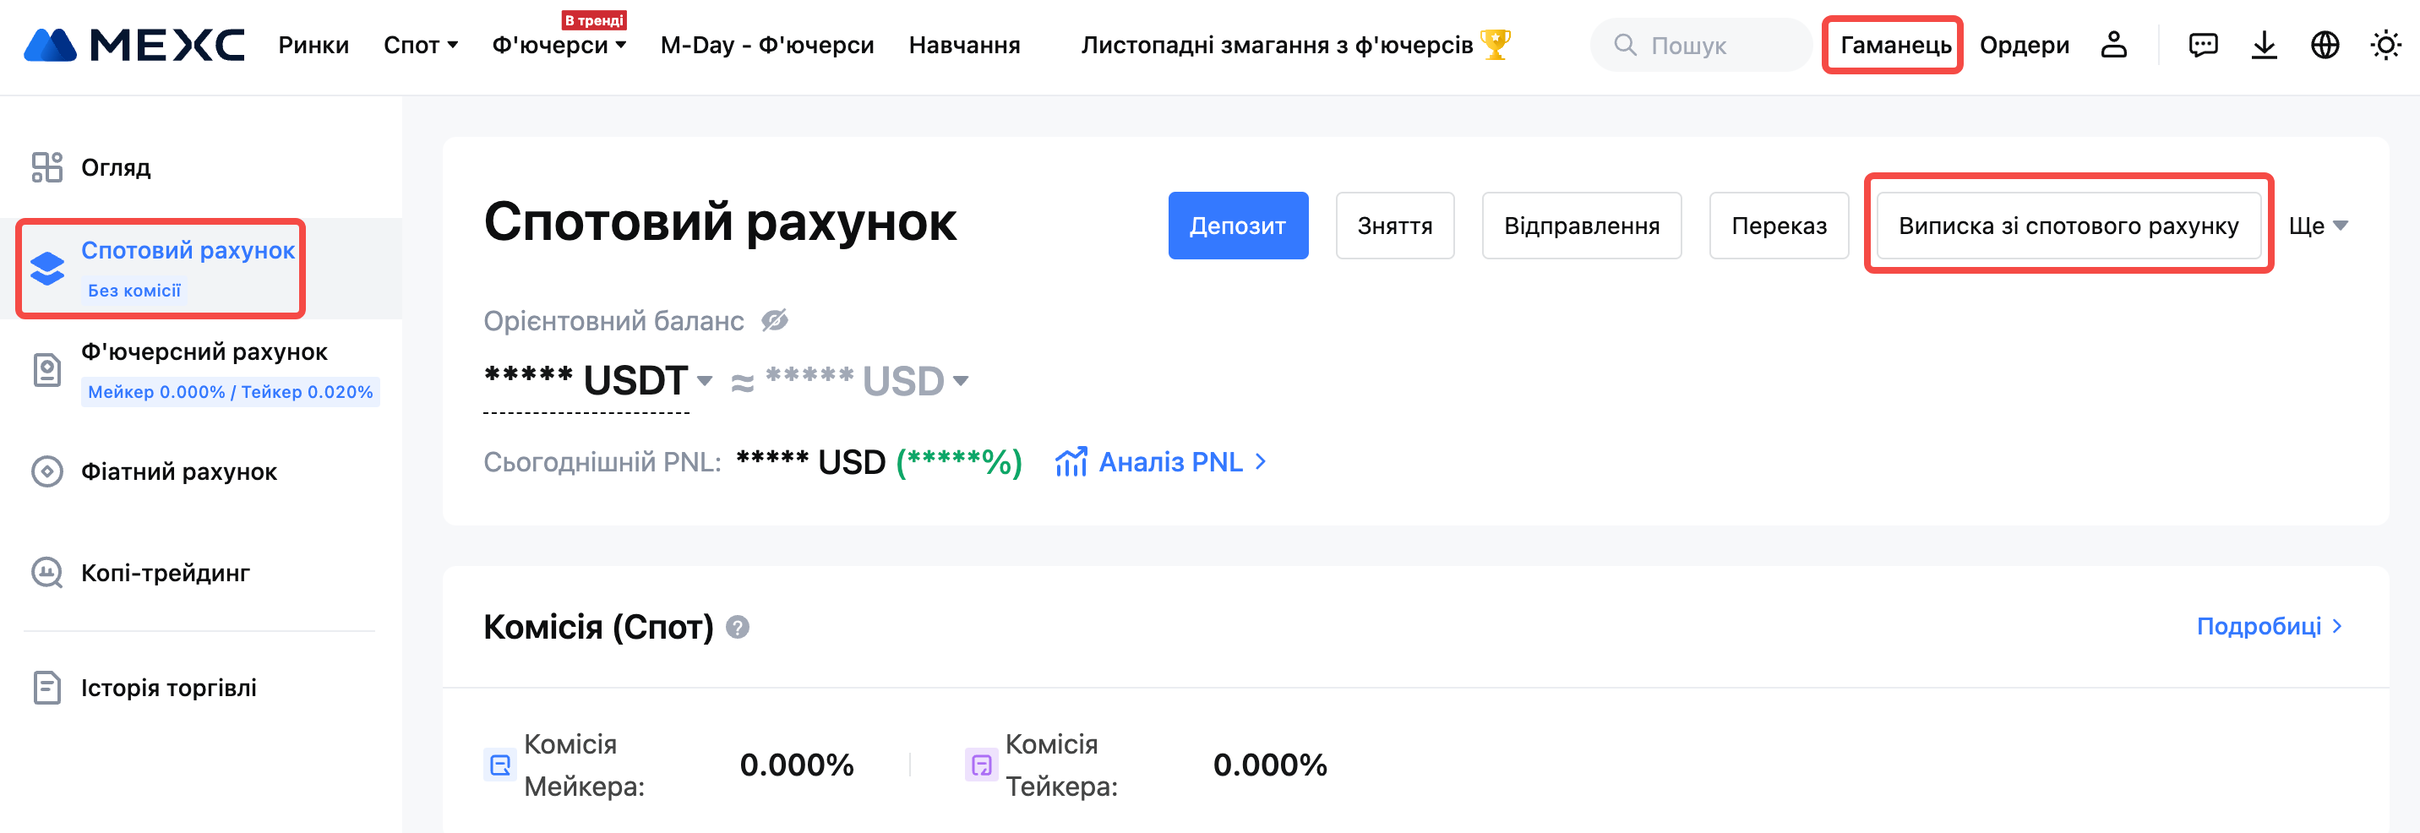Open Огляд in the sidebar
Screen dimensions: 2420x833
click(116, 167)
